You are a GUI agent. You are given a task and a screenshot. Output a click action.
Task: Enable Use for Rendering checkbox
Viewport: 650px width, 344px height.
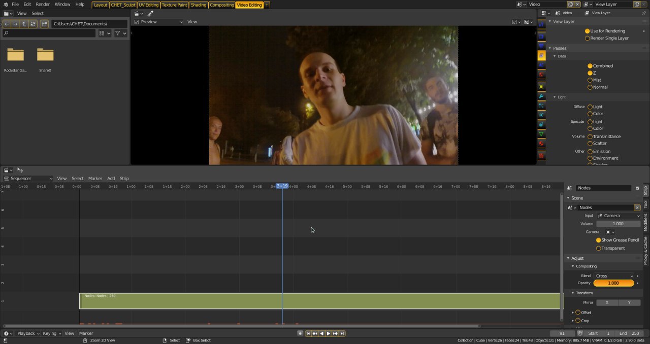(x=588, y=31)
